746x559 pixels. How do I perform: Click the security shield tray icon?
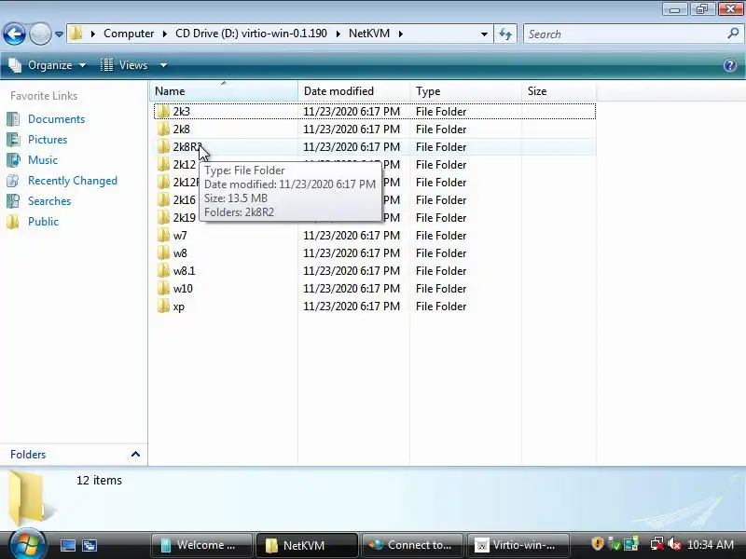597,544
